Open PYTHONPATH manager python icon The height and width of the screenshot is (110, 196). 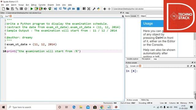point(99,9)
